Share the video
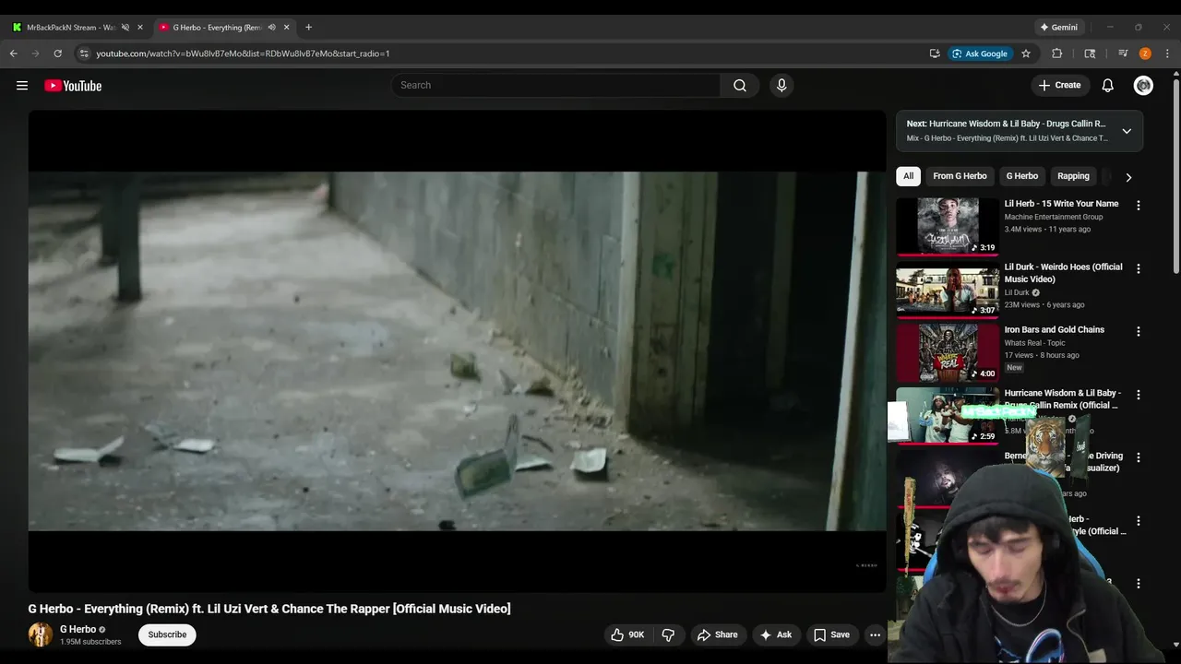Image resolution: width=1181 pixels, height=664 pixels. point(717,634)
